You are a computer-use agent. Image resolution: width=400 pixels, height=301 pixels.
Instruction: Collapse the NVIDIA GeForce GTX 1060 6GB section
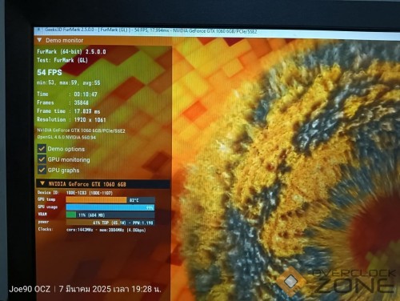tap(42, 183)
